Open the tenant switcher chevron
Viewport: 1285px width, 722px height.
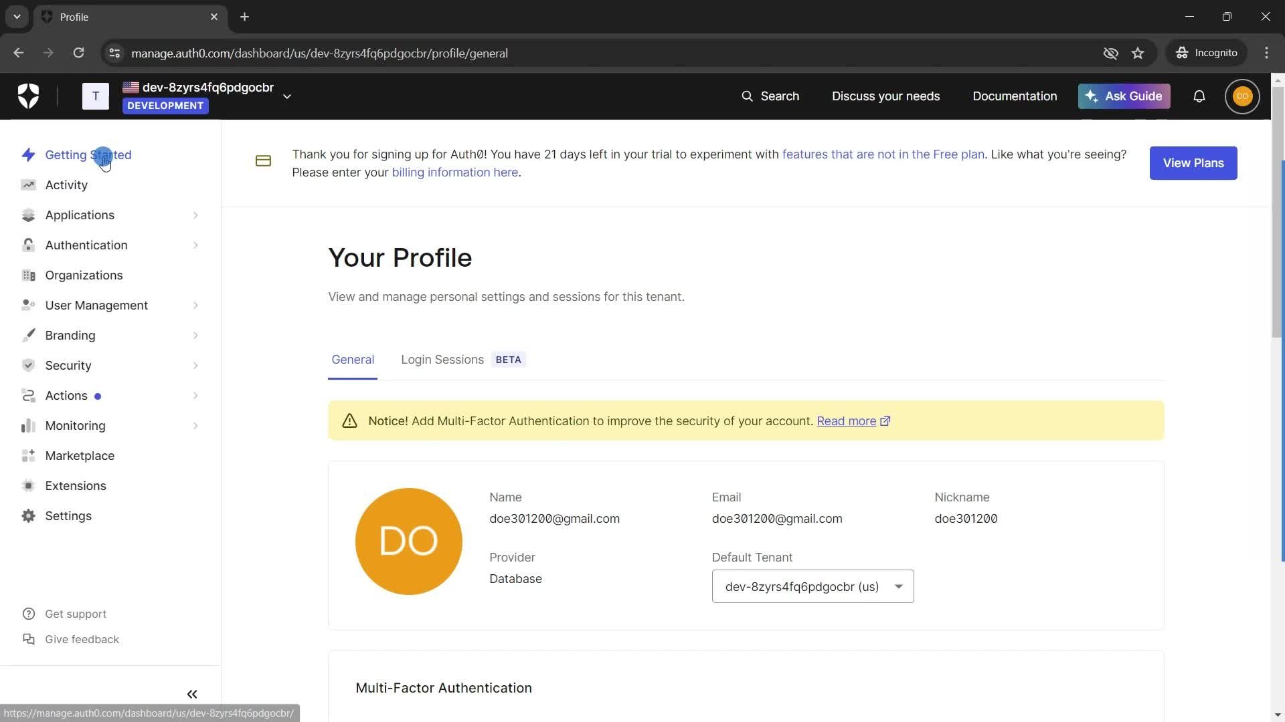pos(287,96)
